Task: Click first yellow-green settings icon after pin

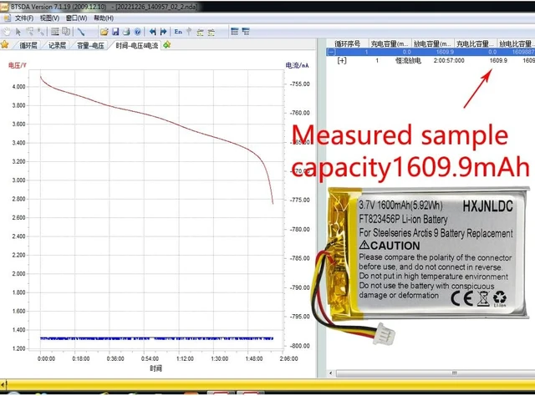Action: (201, 33)
